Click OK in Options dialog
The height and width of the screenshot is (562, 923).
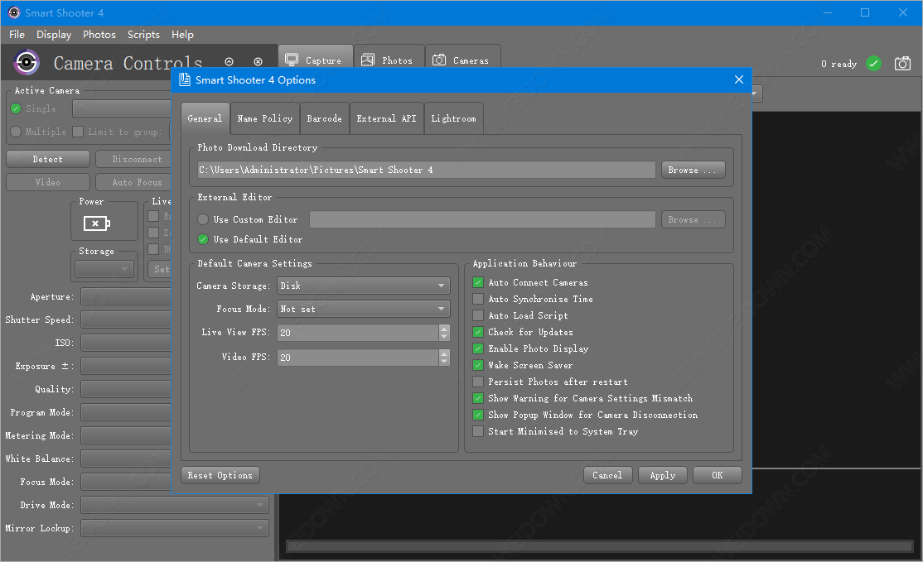[717, 475]
